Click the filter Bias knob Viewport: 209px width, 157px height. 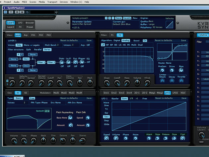click(x=181, y=70)
